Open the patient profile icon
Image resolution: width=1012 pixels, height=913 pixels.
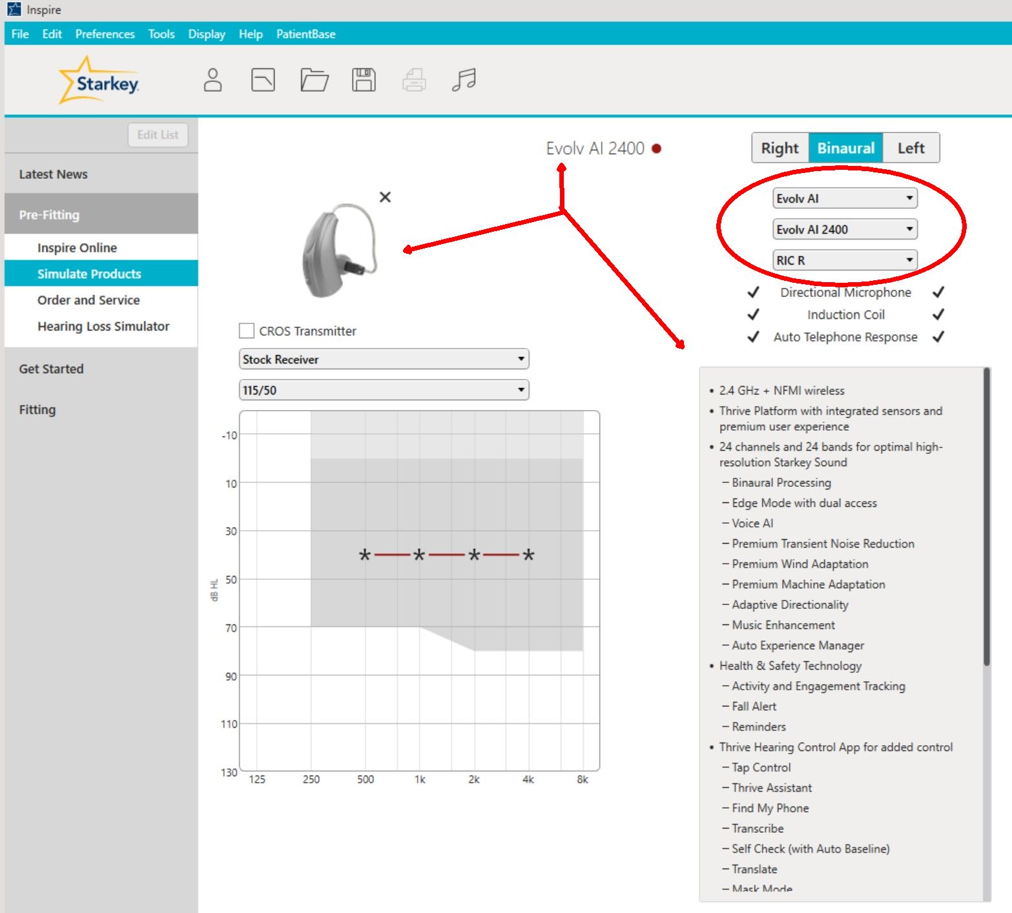point(212,80)
